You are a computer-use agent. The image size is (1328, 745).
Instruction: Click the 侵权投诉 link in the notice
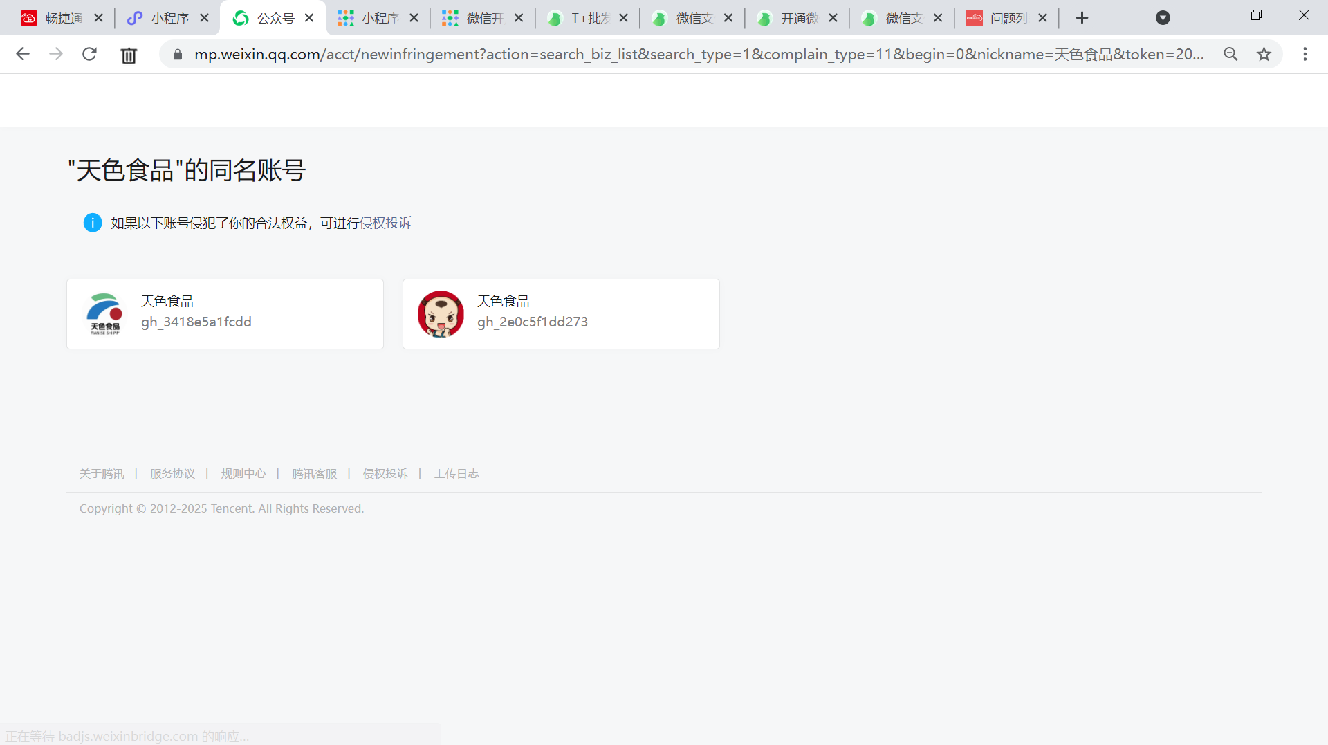click(386, 223)
